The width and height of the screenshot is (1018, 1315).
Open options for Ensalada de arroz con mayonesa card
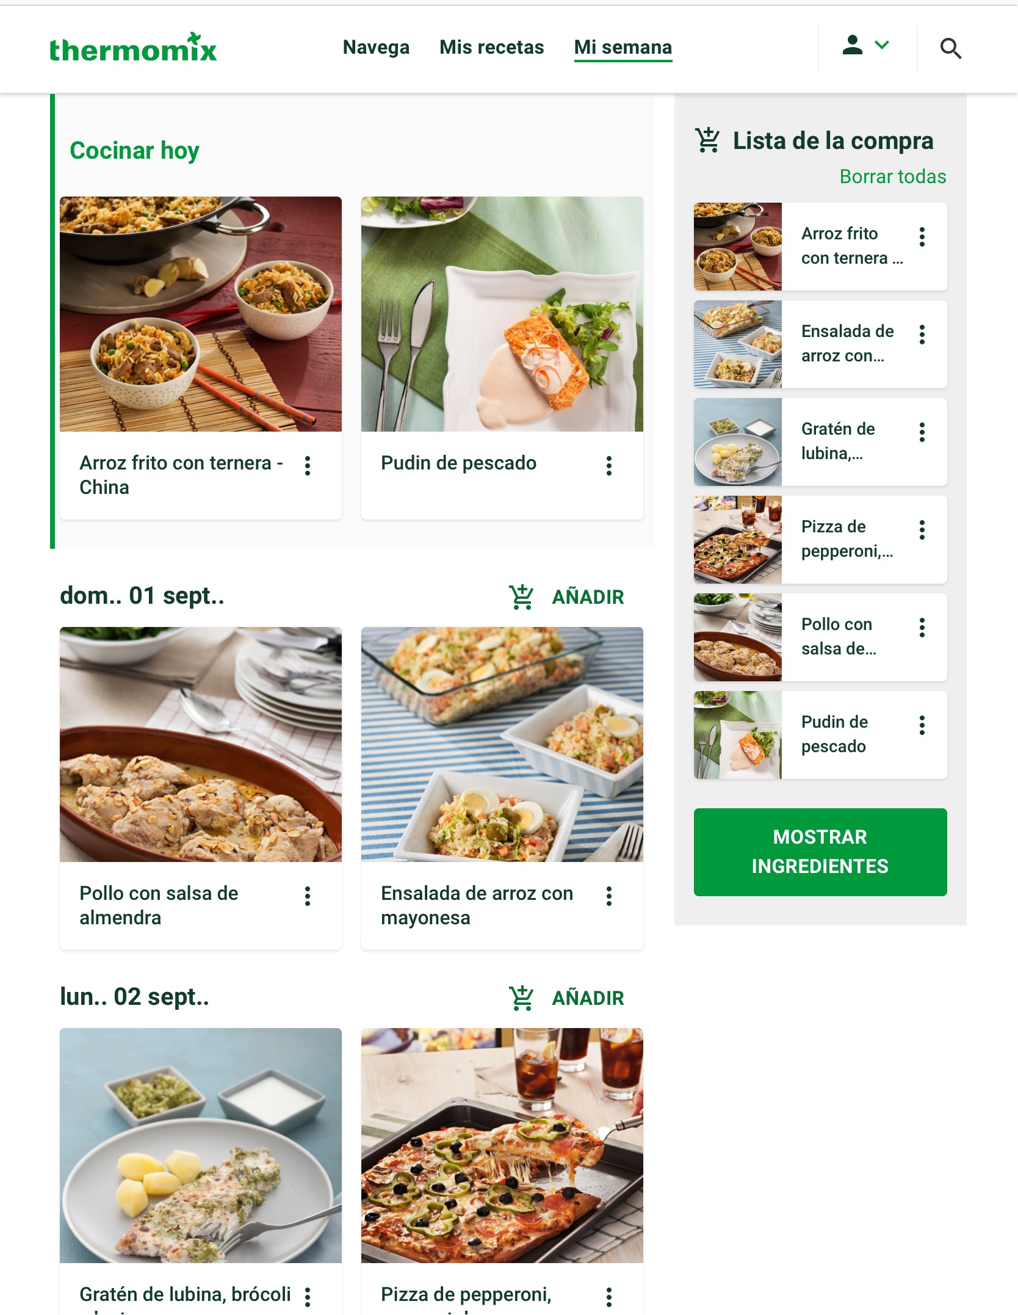tap(608, 896)
